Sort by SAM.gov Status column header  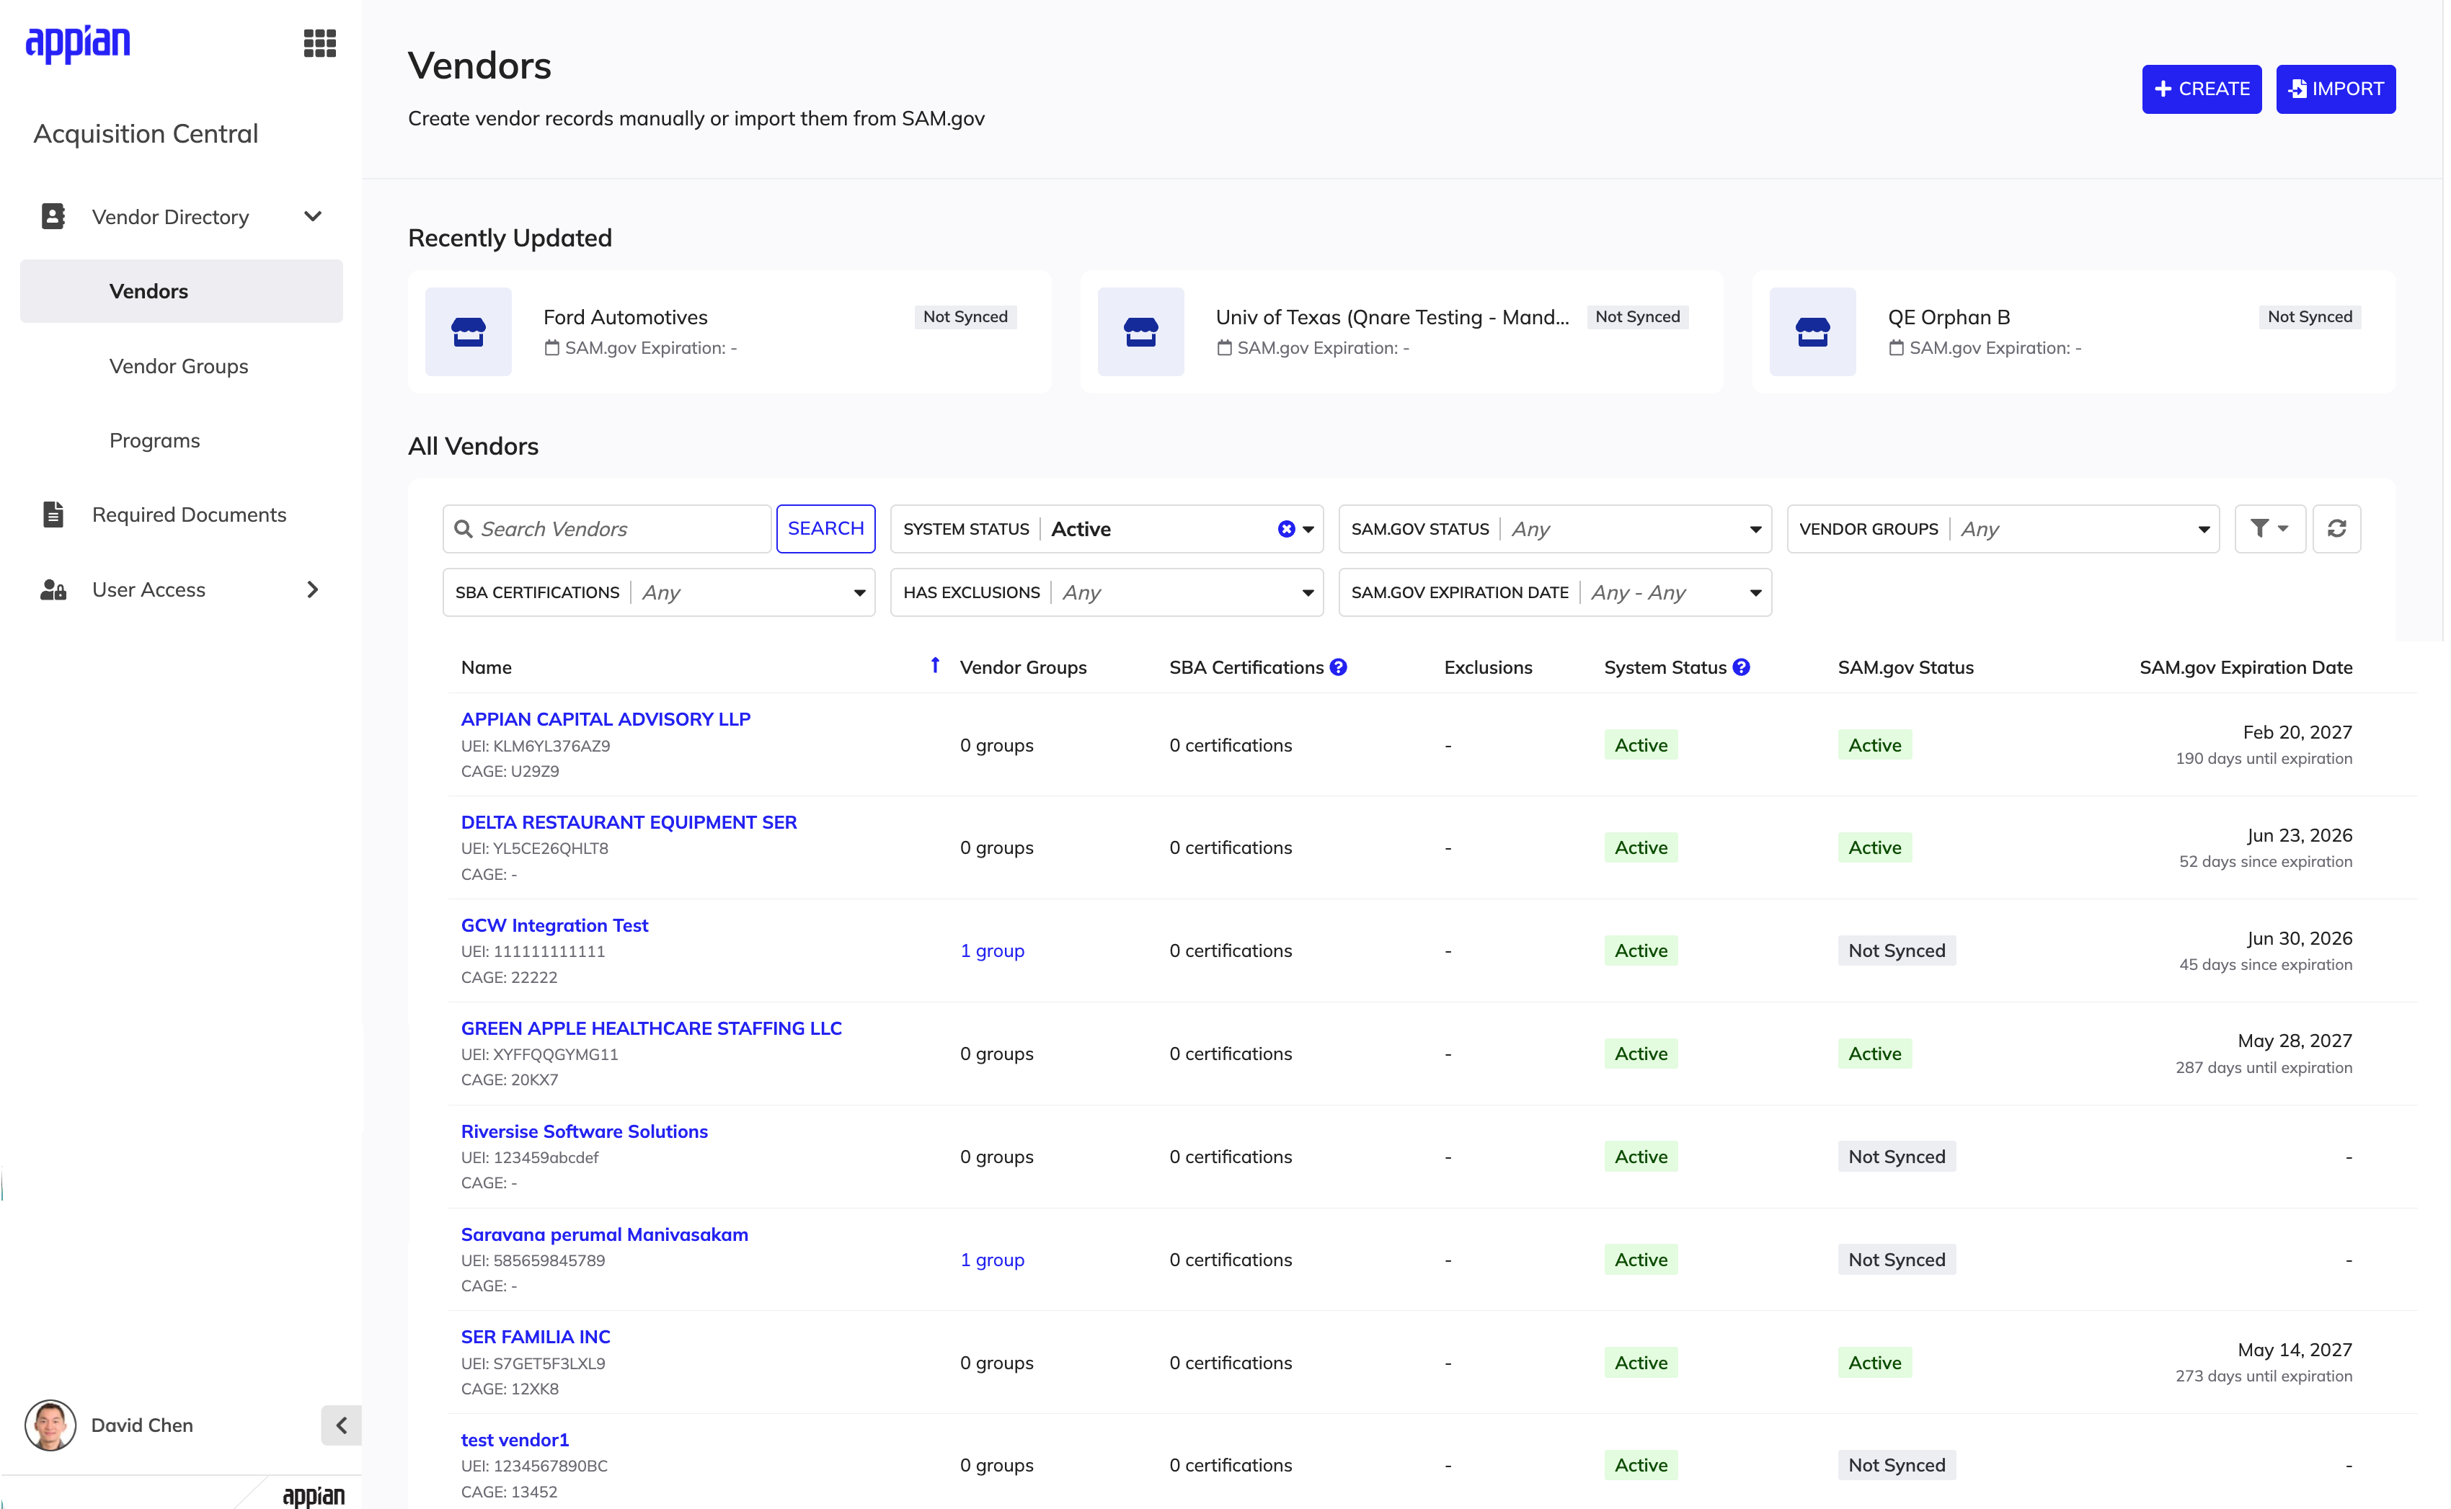[1905, 668]
